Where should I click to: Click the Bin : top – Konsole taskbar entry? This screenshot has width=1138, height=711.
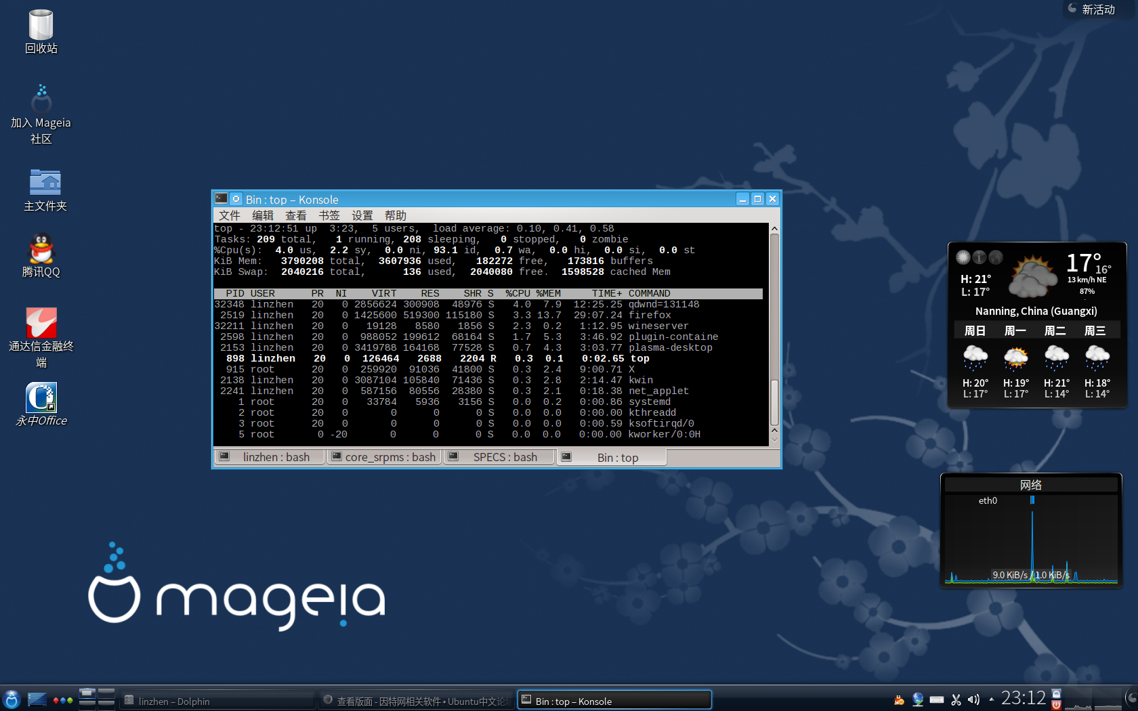click(614, 701)
